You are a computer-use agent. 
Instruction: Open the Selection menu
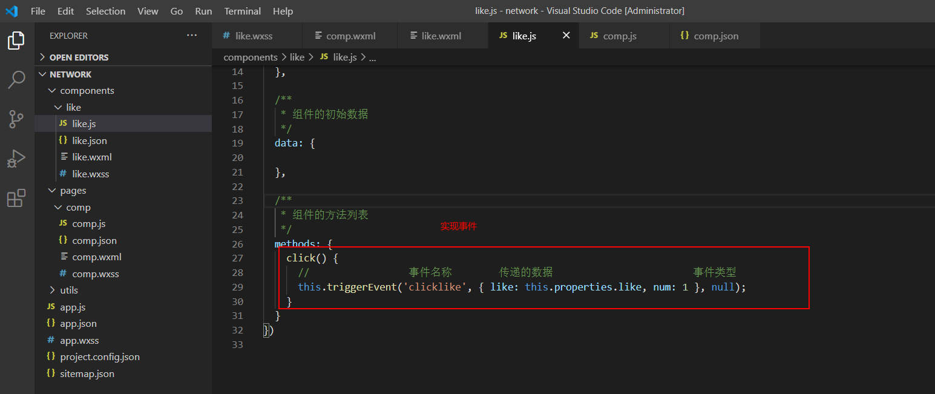(105, 11)
